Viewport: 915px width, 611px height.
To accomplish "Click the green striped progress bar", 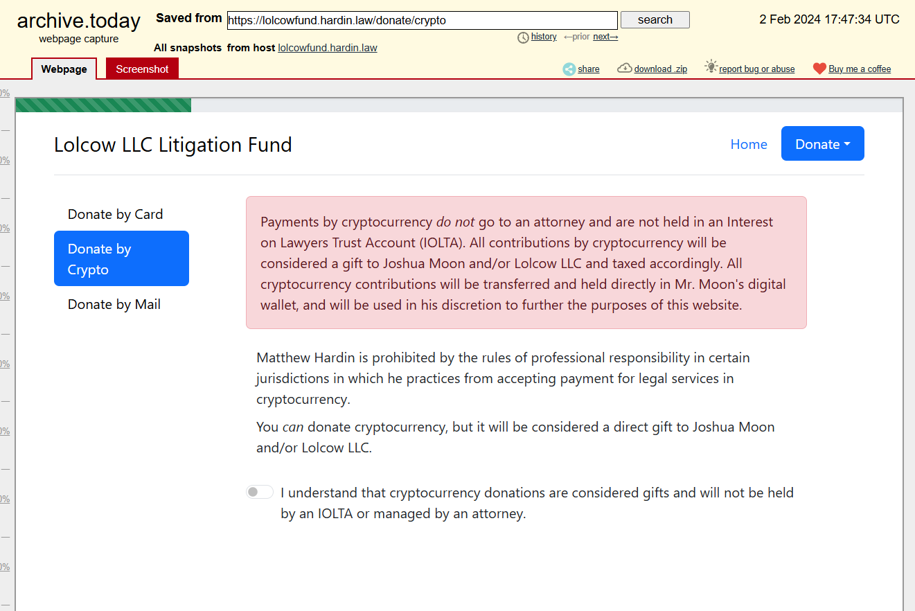I will (x=103, y=105).
